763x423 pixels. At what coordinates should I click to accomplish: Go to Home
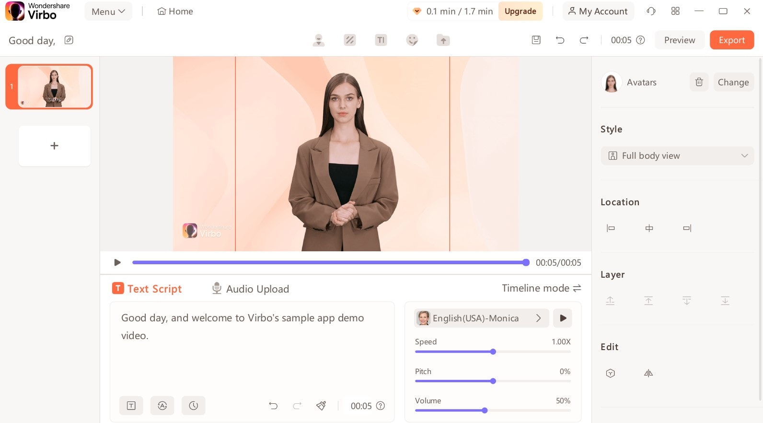(x=175, y=12)
